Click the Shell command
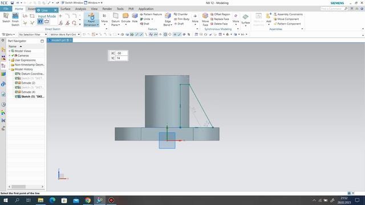This screenshot has width=365, height=205. [144, 24]
